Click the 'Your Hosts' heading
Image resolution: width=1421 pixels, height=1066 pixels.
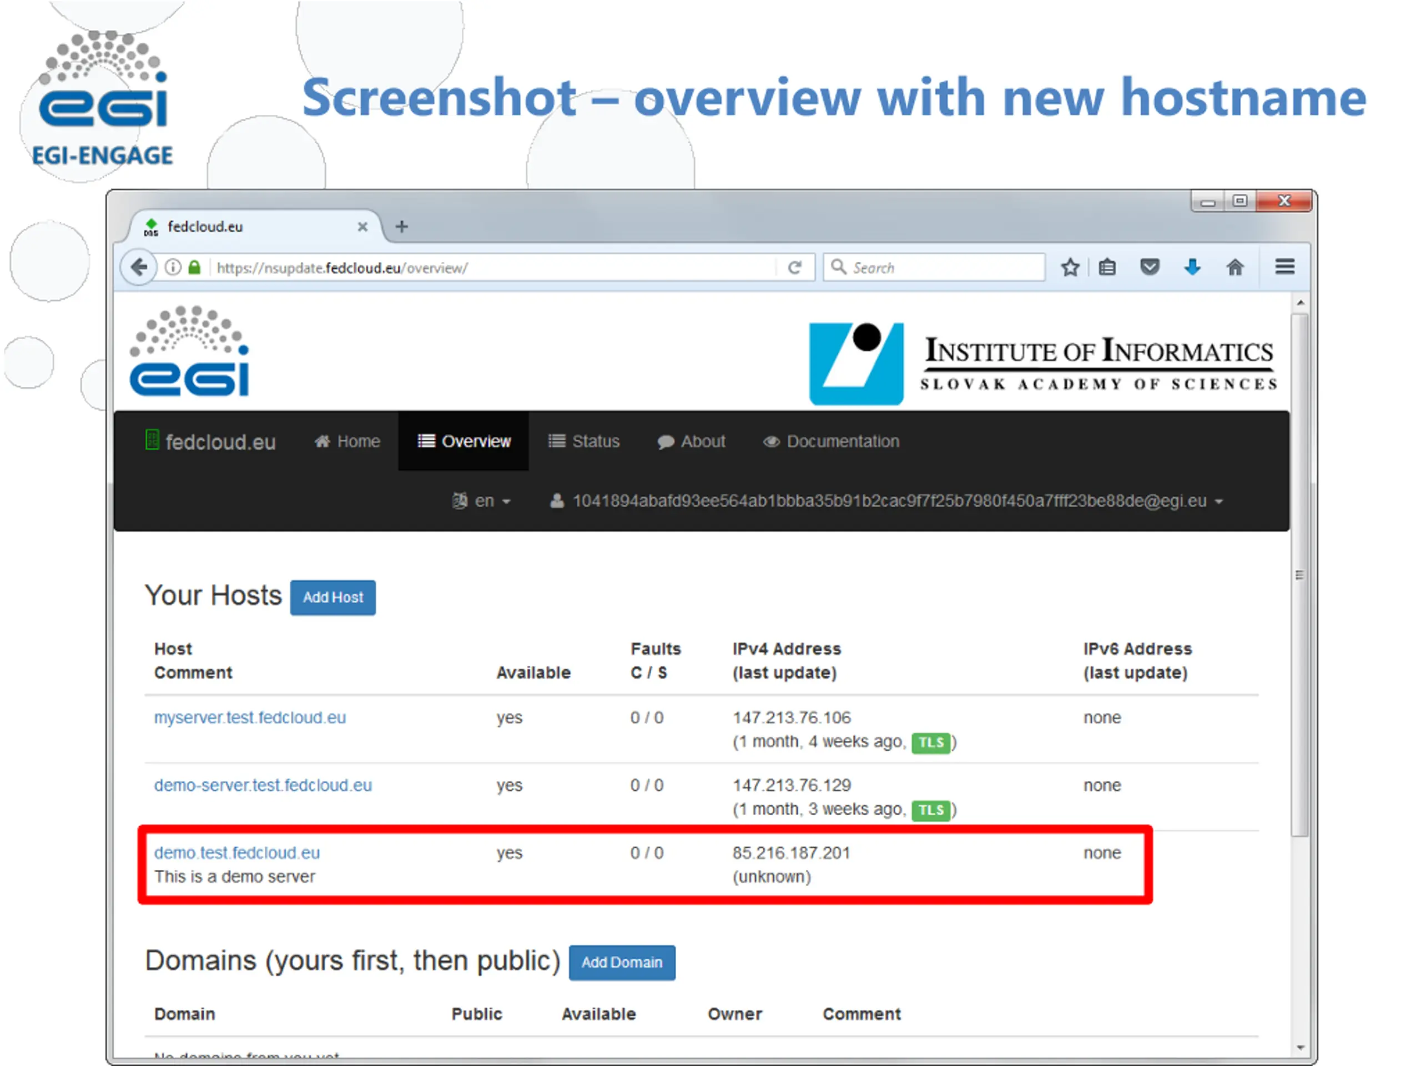213,596
